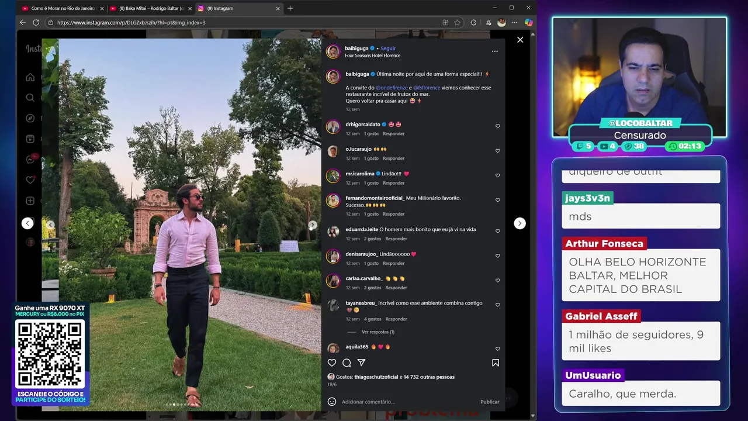Open balbiguga profile picture in header
Image resolution: width=748 pixels, height=421 pixels.
pyautogui.click(x=333, y=51)
